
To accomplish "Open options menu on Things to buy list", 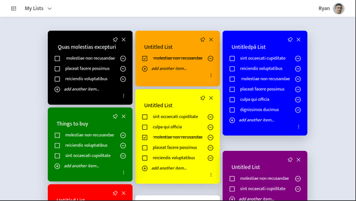I will pos(123,173).
